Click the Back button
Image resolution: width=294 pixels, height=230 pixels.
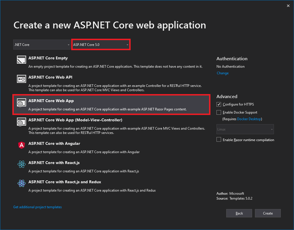coord(239,213)
